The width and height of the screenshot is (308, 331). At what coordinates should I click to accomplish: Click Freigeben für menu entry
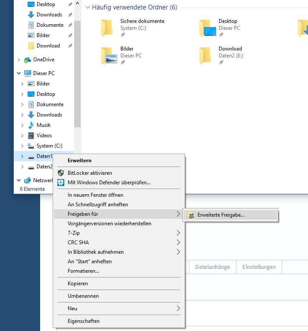[119, 214]
